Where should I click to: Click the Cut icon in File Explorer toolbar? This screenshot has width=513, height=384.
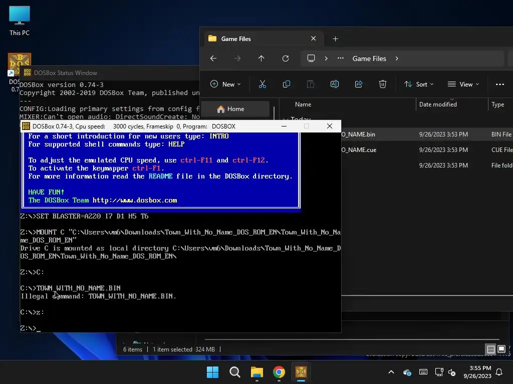263,84
